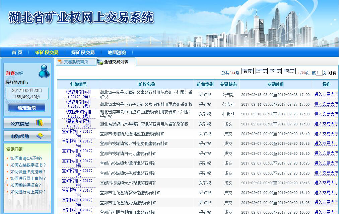Click the user avatar icon in login panel
Screen dimensions: 339x214
coord(44,71)
